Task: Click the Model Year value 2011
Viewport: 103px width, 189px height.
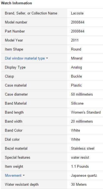Action: [x=75, y=40]
